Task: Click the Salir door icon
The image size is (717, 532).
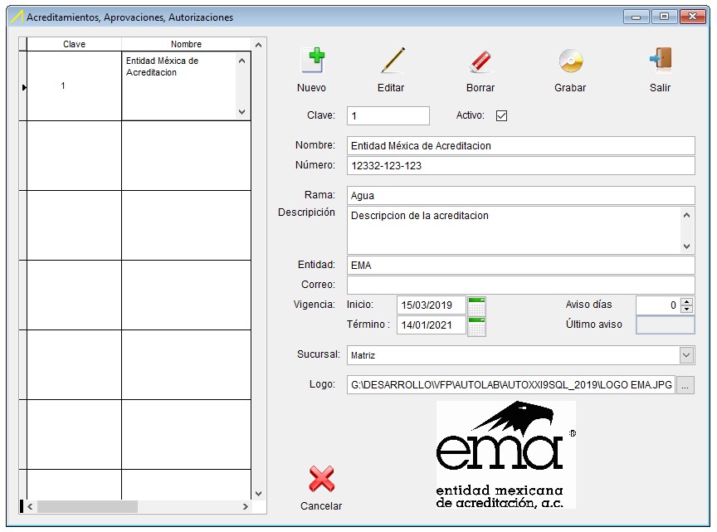Action: click(x=661, y=59)
